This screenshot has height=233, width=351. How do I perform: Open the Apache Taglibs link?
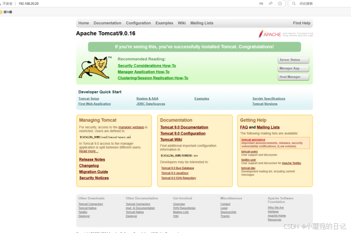click(291, 163)
